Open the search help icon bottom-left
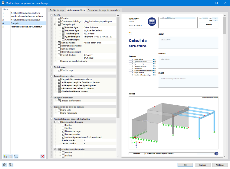 tap(4, 165)
